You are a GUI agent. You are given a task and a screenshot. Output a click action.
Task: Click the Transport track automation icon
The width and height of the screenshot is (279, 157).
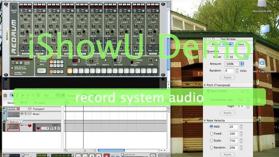30,109
